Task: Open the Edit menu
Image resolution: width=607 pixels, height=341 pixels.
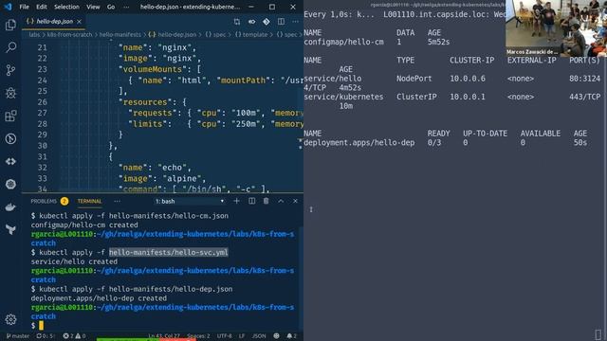Action: (42, 7)
